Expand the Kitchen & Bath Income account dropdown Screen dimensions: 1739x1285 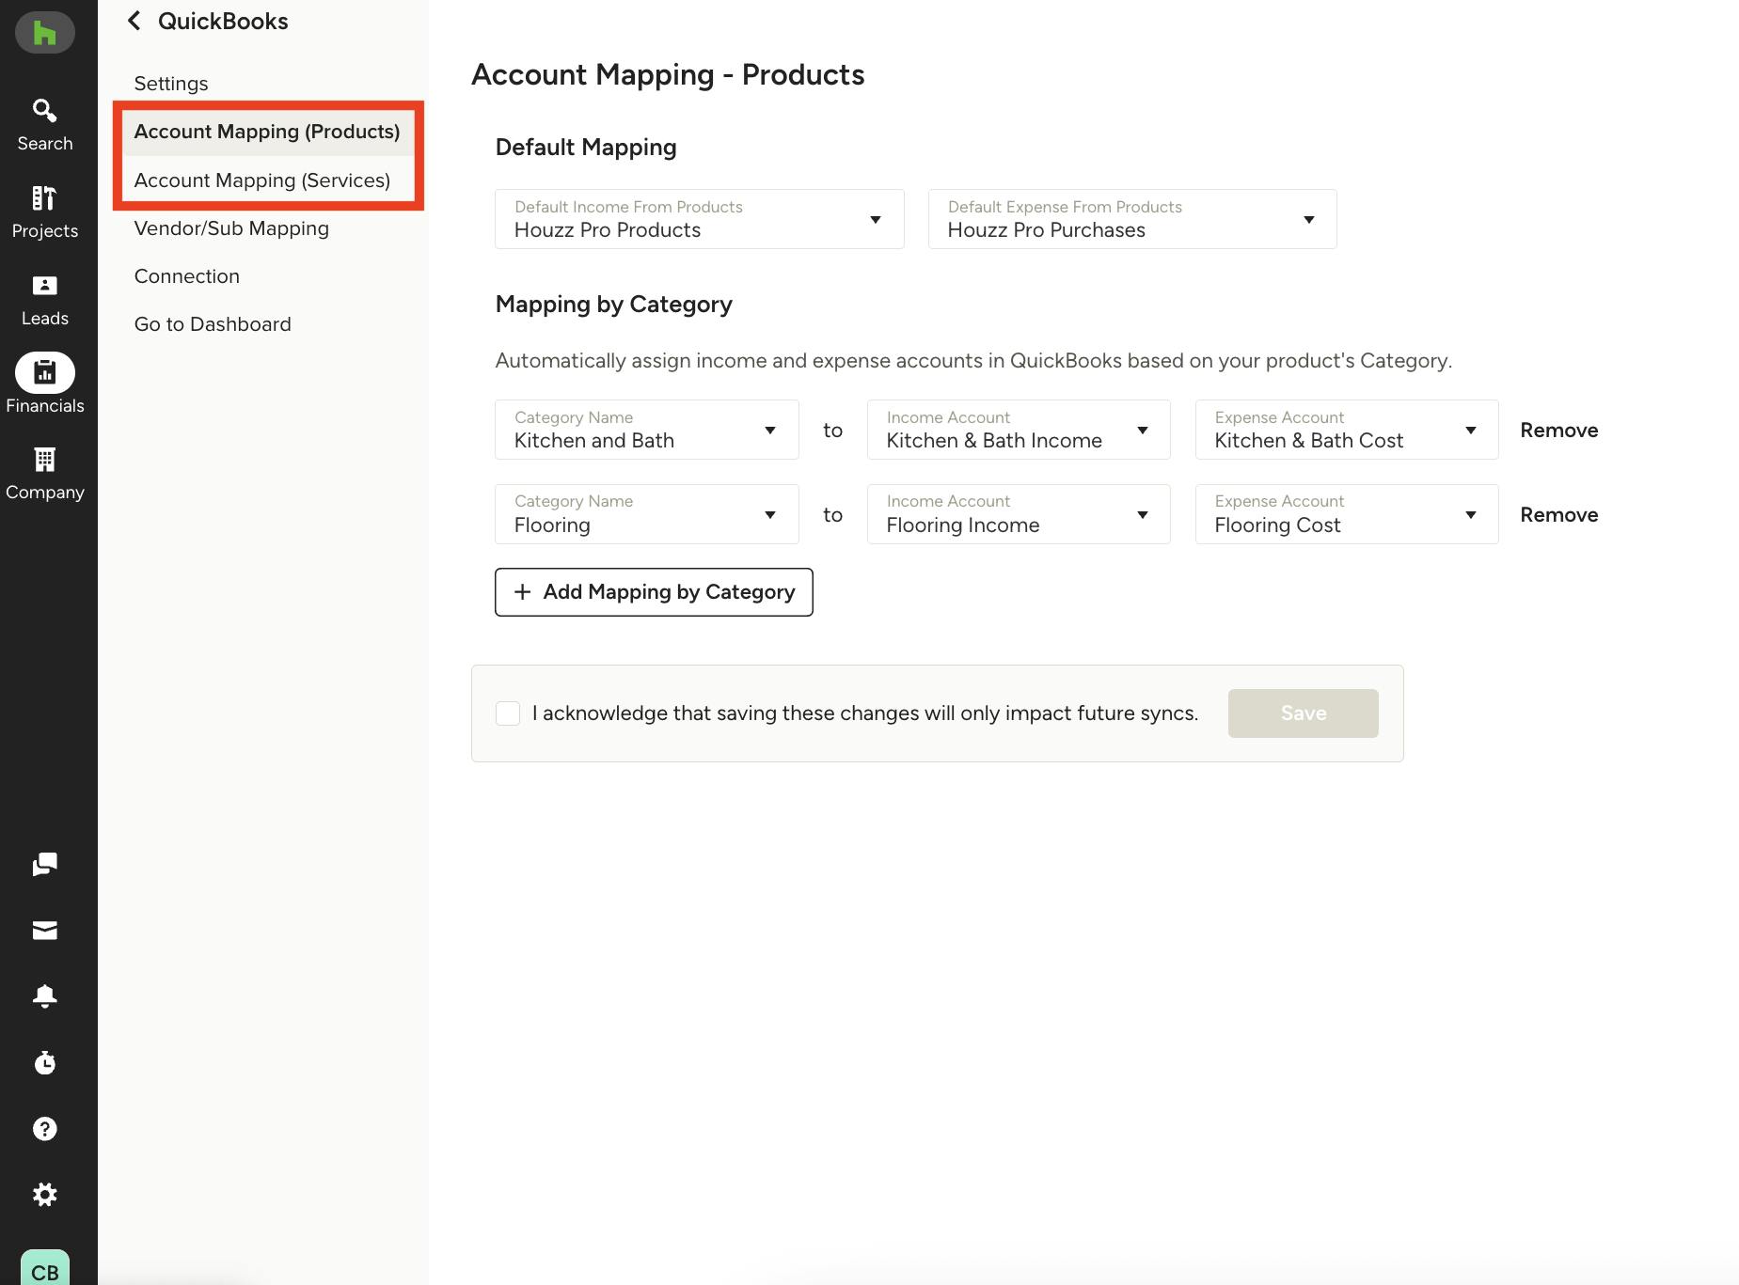click(x=1142, y=430)
